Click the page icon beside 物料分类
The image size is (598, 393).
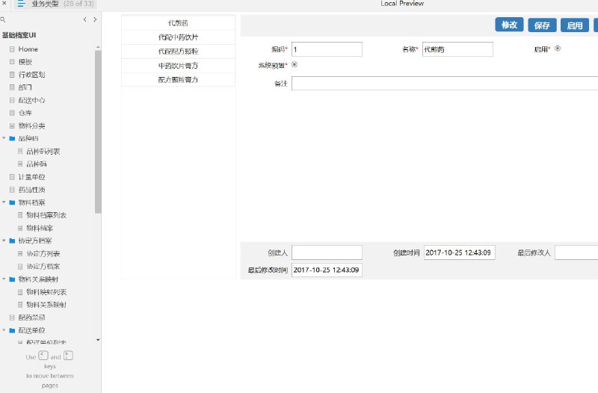pyautogui.click(x=12, y=126)
